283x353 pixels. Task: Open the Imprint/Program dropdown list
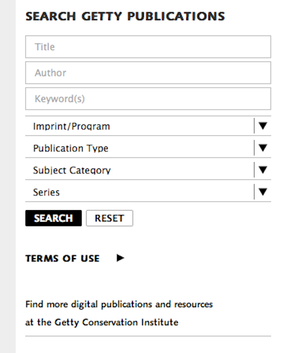pyautogui.click(x=148, y=126)
